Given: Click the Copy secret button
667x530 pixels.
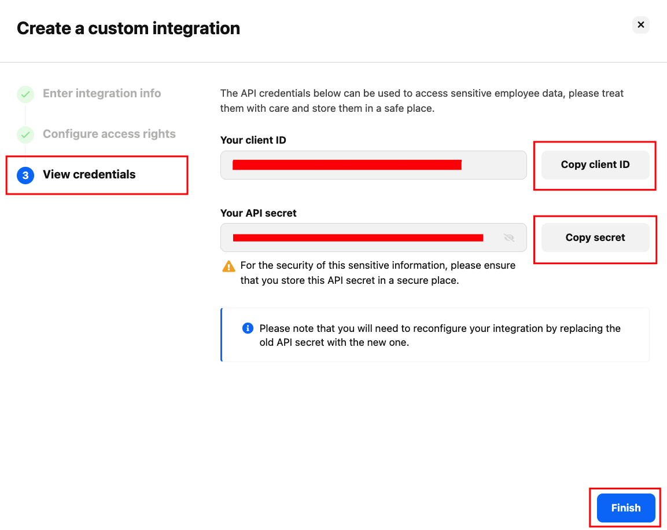Looking at the screenshot, I should click(x=595, y=237).
